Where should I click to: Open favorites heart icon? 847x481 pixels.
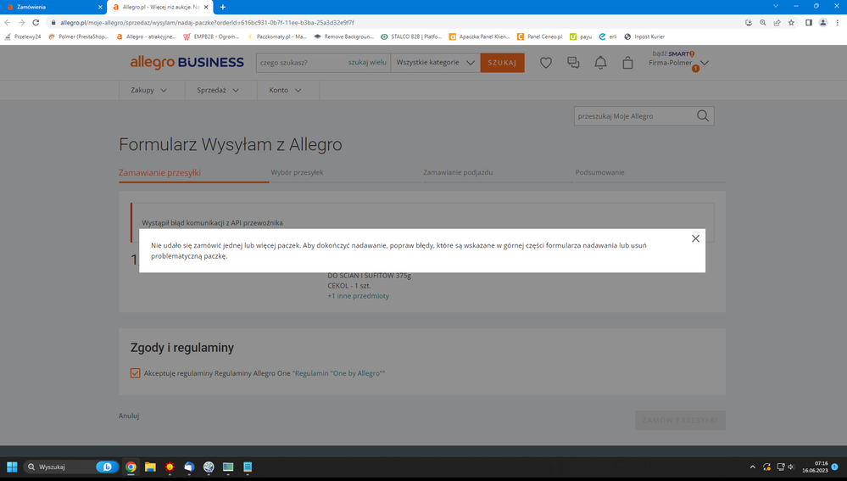click(545, 63)
